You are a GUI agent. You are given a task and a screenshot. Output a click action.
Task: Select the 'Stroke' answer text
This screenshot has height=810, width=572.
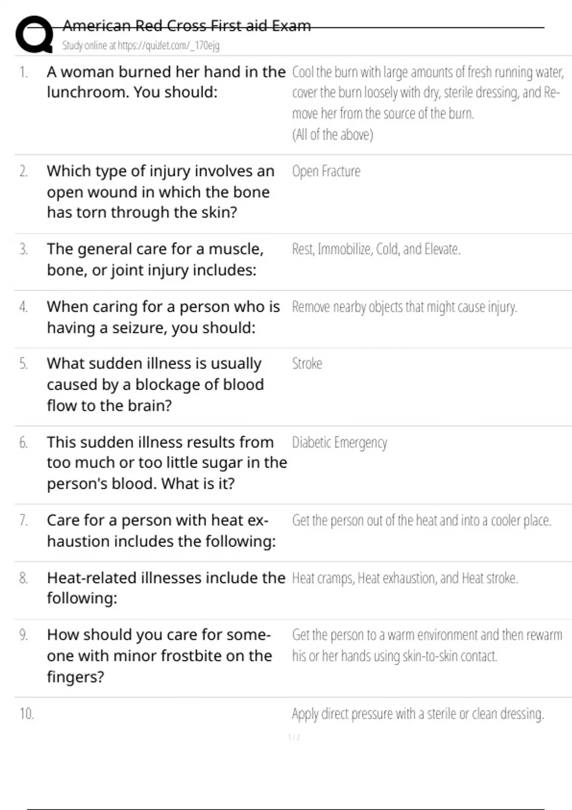[x=307, y=364]
